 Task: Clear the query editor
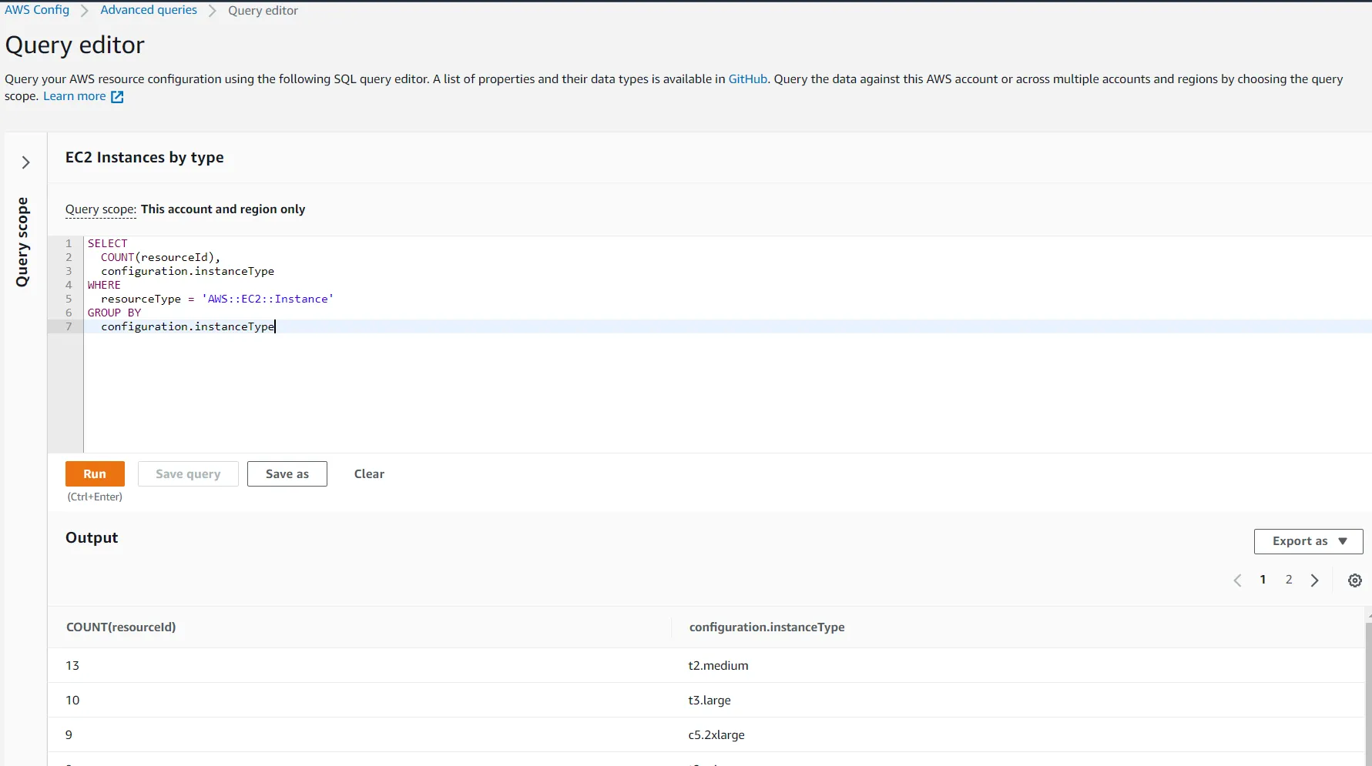369,474
